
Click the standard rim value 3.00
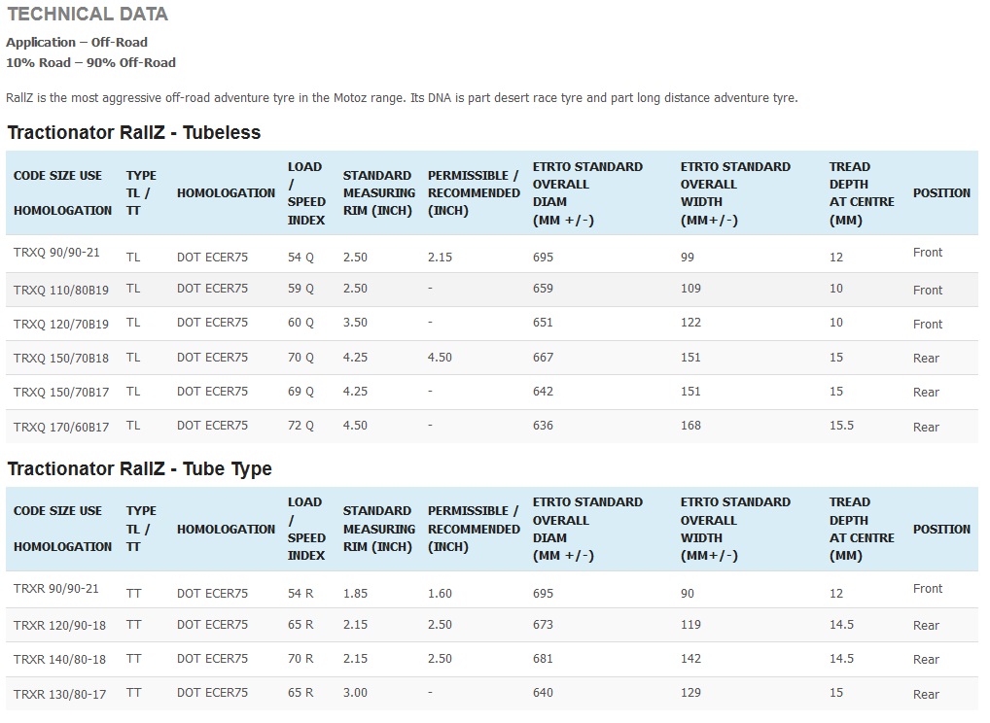356,693
